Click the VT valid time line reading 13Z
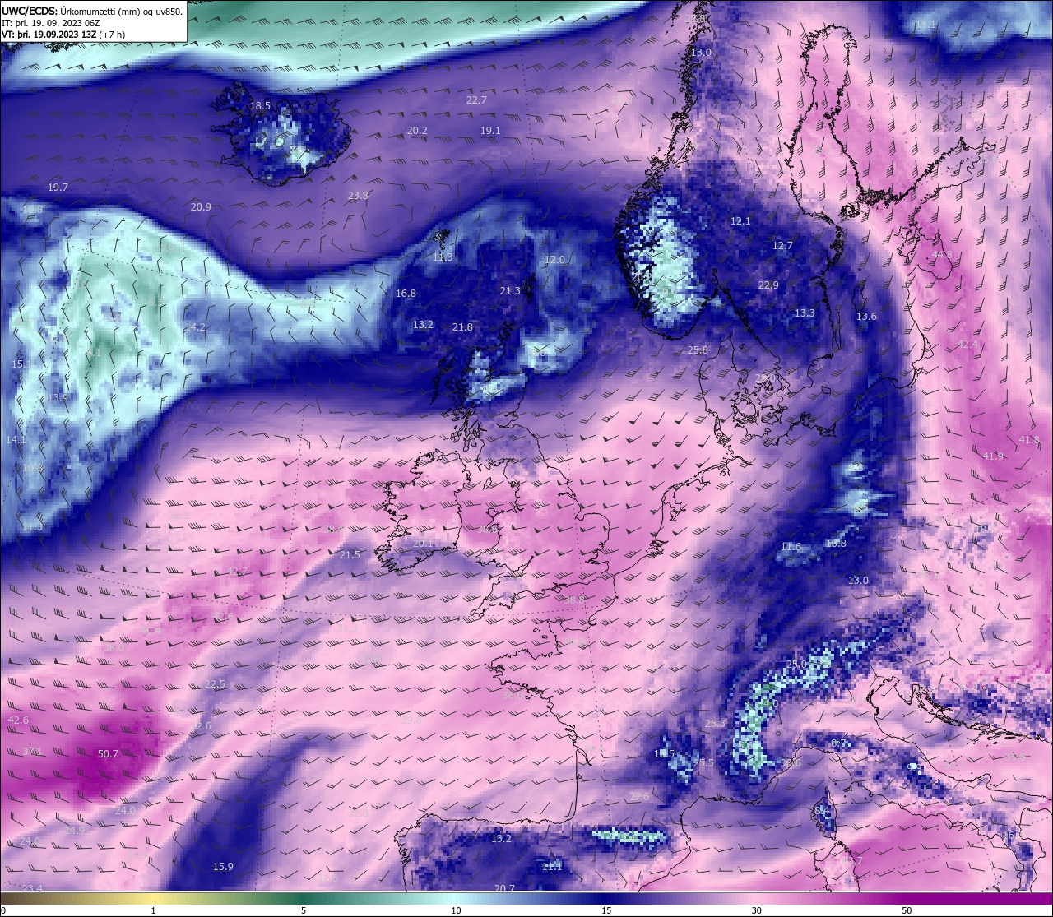 click(63, 35)
